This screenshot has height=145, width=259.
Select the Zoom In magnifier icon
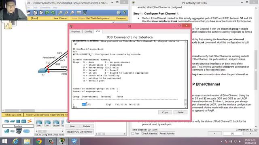pyautogui.click(x=60, y=12)
